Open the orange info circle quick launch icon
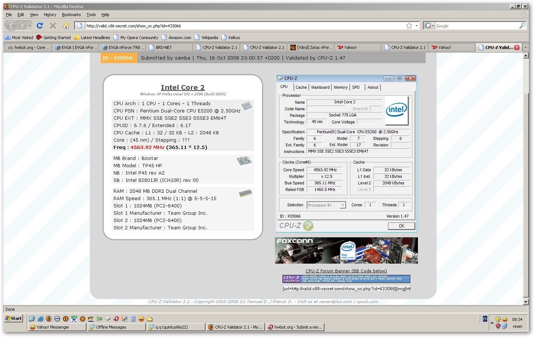 point(66,319)
